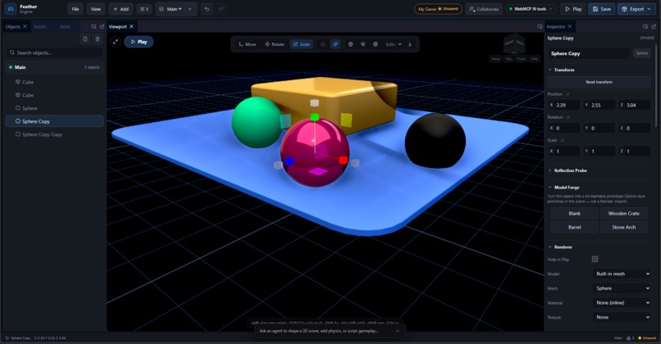Reset Position with its reset icon
The height and width of the screenshot is (344, 661).
[x=568, y=94]
